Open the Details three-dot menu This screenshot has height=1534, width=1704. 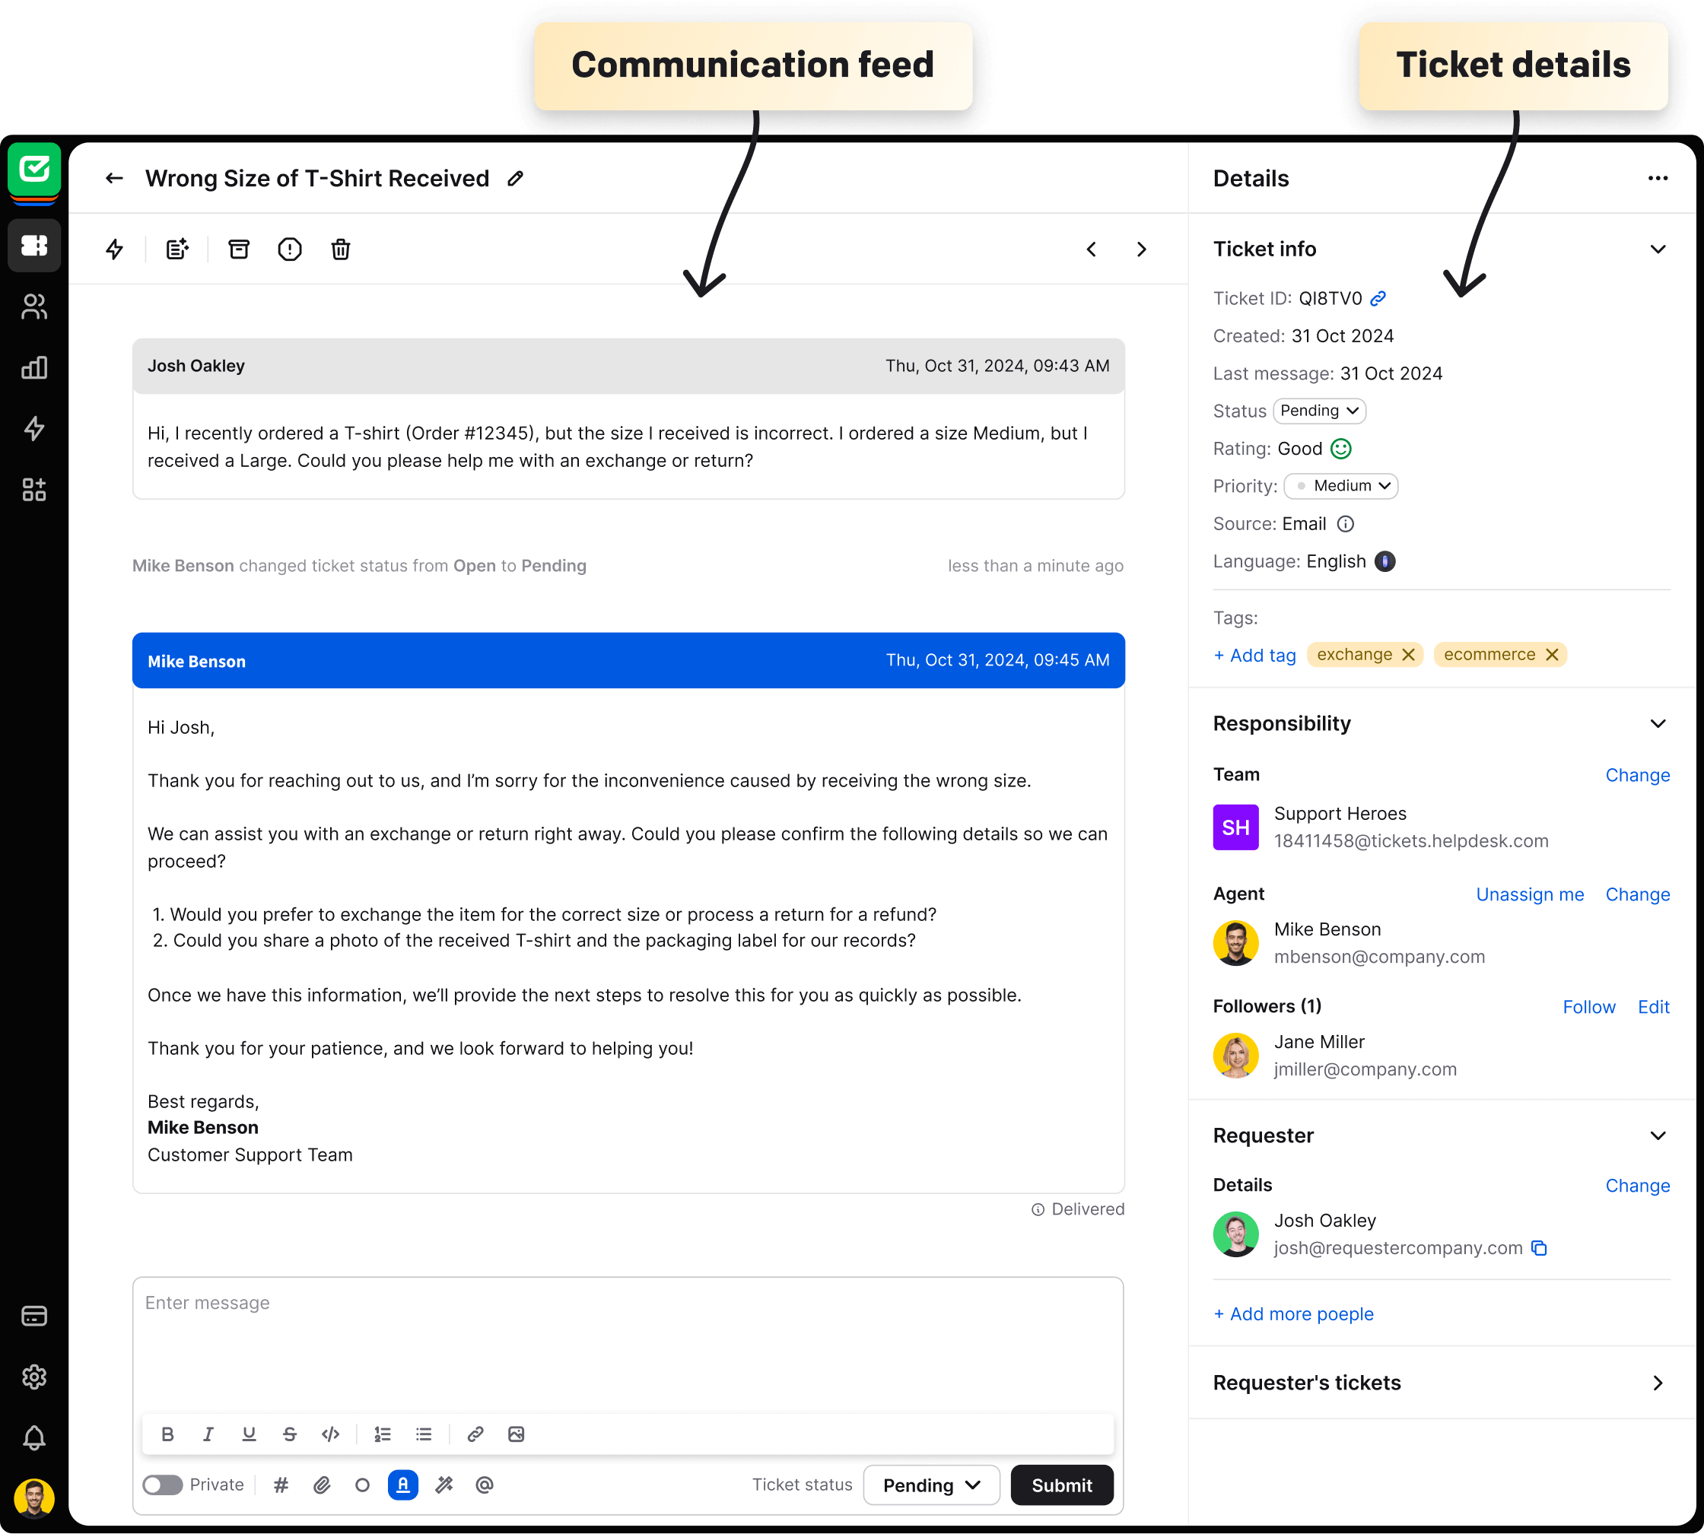pyautogui.click(x=1657, y=178)
